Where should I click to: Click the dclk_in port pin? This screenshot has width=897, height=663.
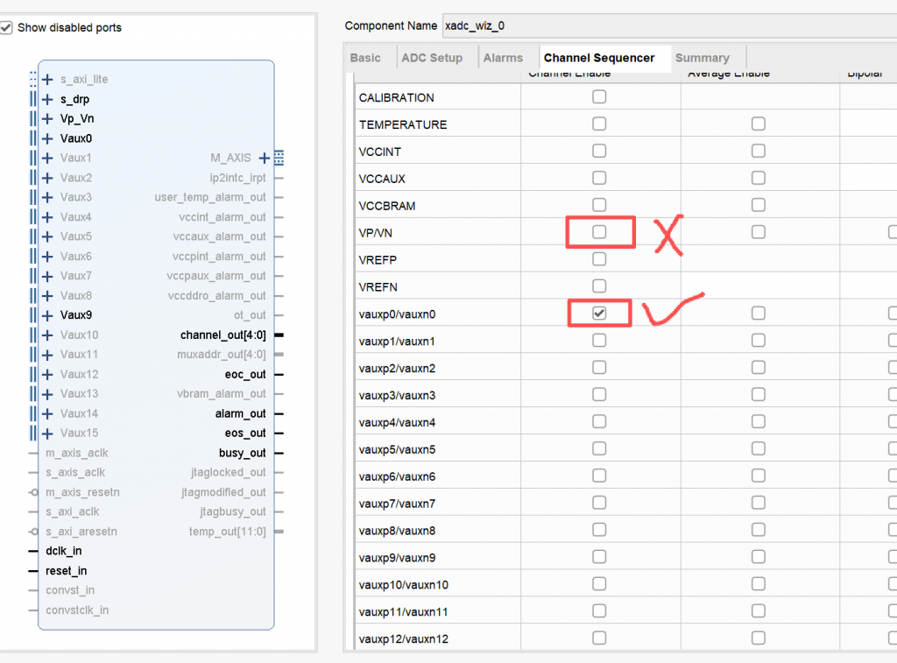pos(33,552)
